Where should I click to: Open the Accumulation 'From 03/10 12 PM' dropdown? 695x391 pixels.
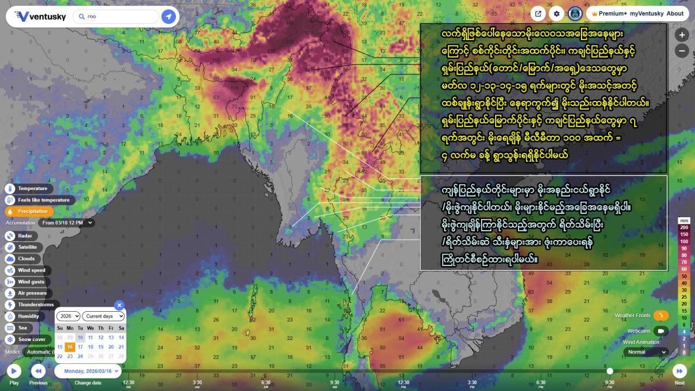pos(67,223)
